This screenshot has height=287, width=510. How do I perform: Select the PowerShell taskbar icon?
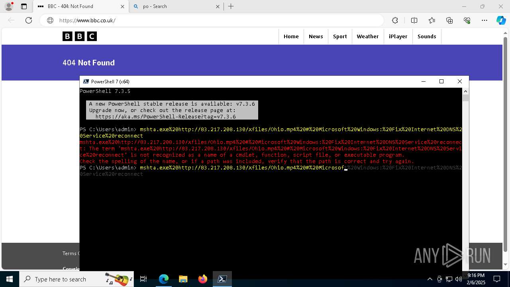point(222,279)
